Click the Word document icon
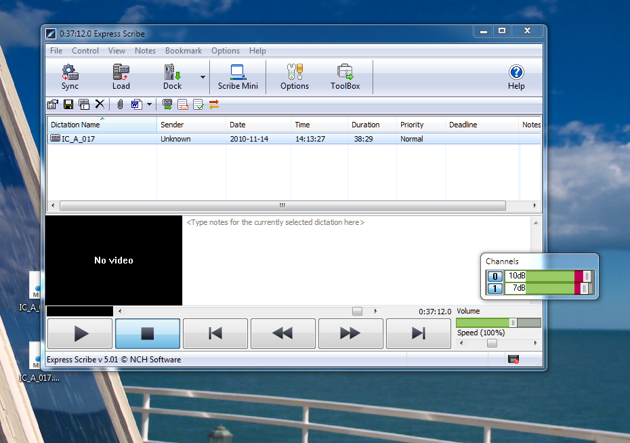630x443 pixels. pos(136,105)
